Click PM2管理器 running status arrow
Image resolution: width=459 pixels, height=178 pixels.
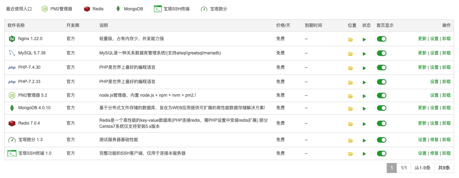coord(364,96)
